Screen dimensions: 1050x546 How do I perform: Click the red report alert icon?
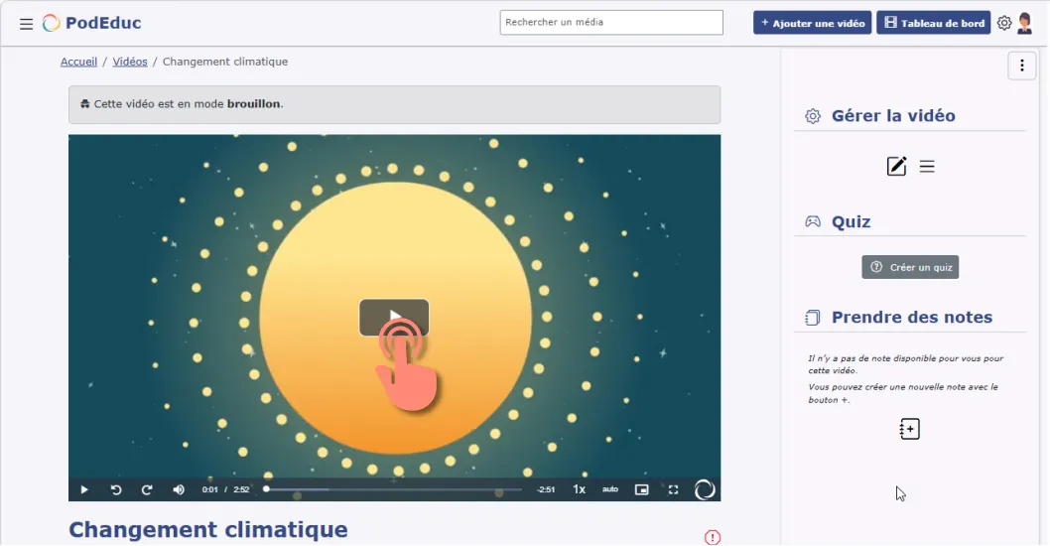click(713, 537)
